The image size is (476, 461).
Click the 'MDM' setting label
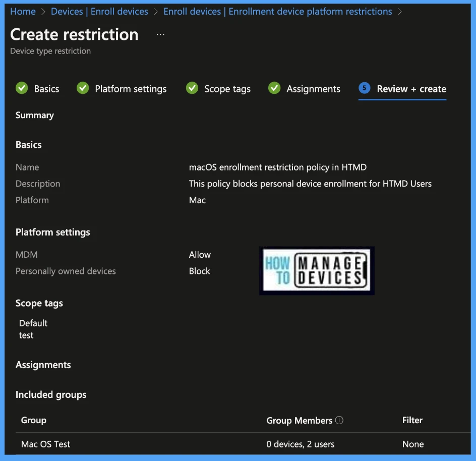click(x=26, y=255)
